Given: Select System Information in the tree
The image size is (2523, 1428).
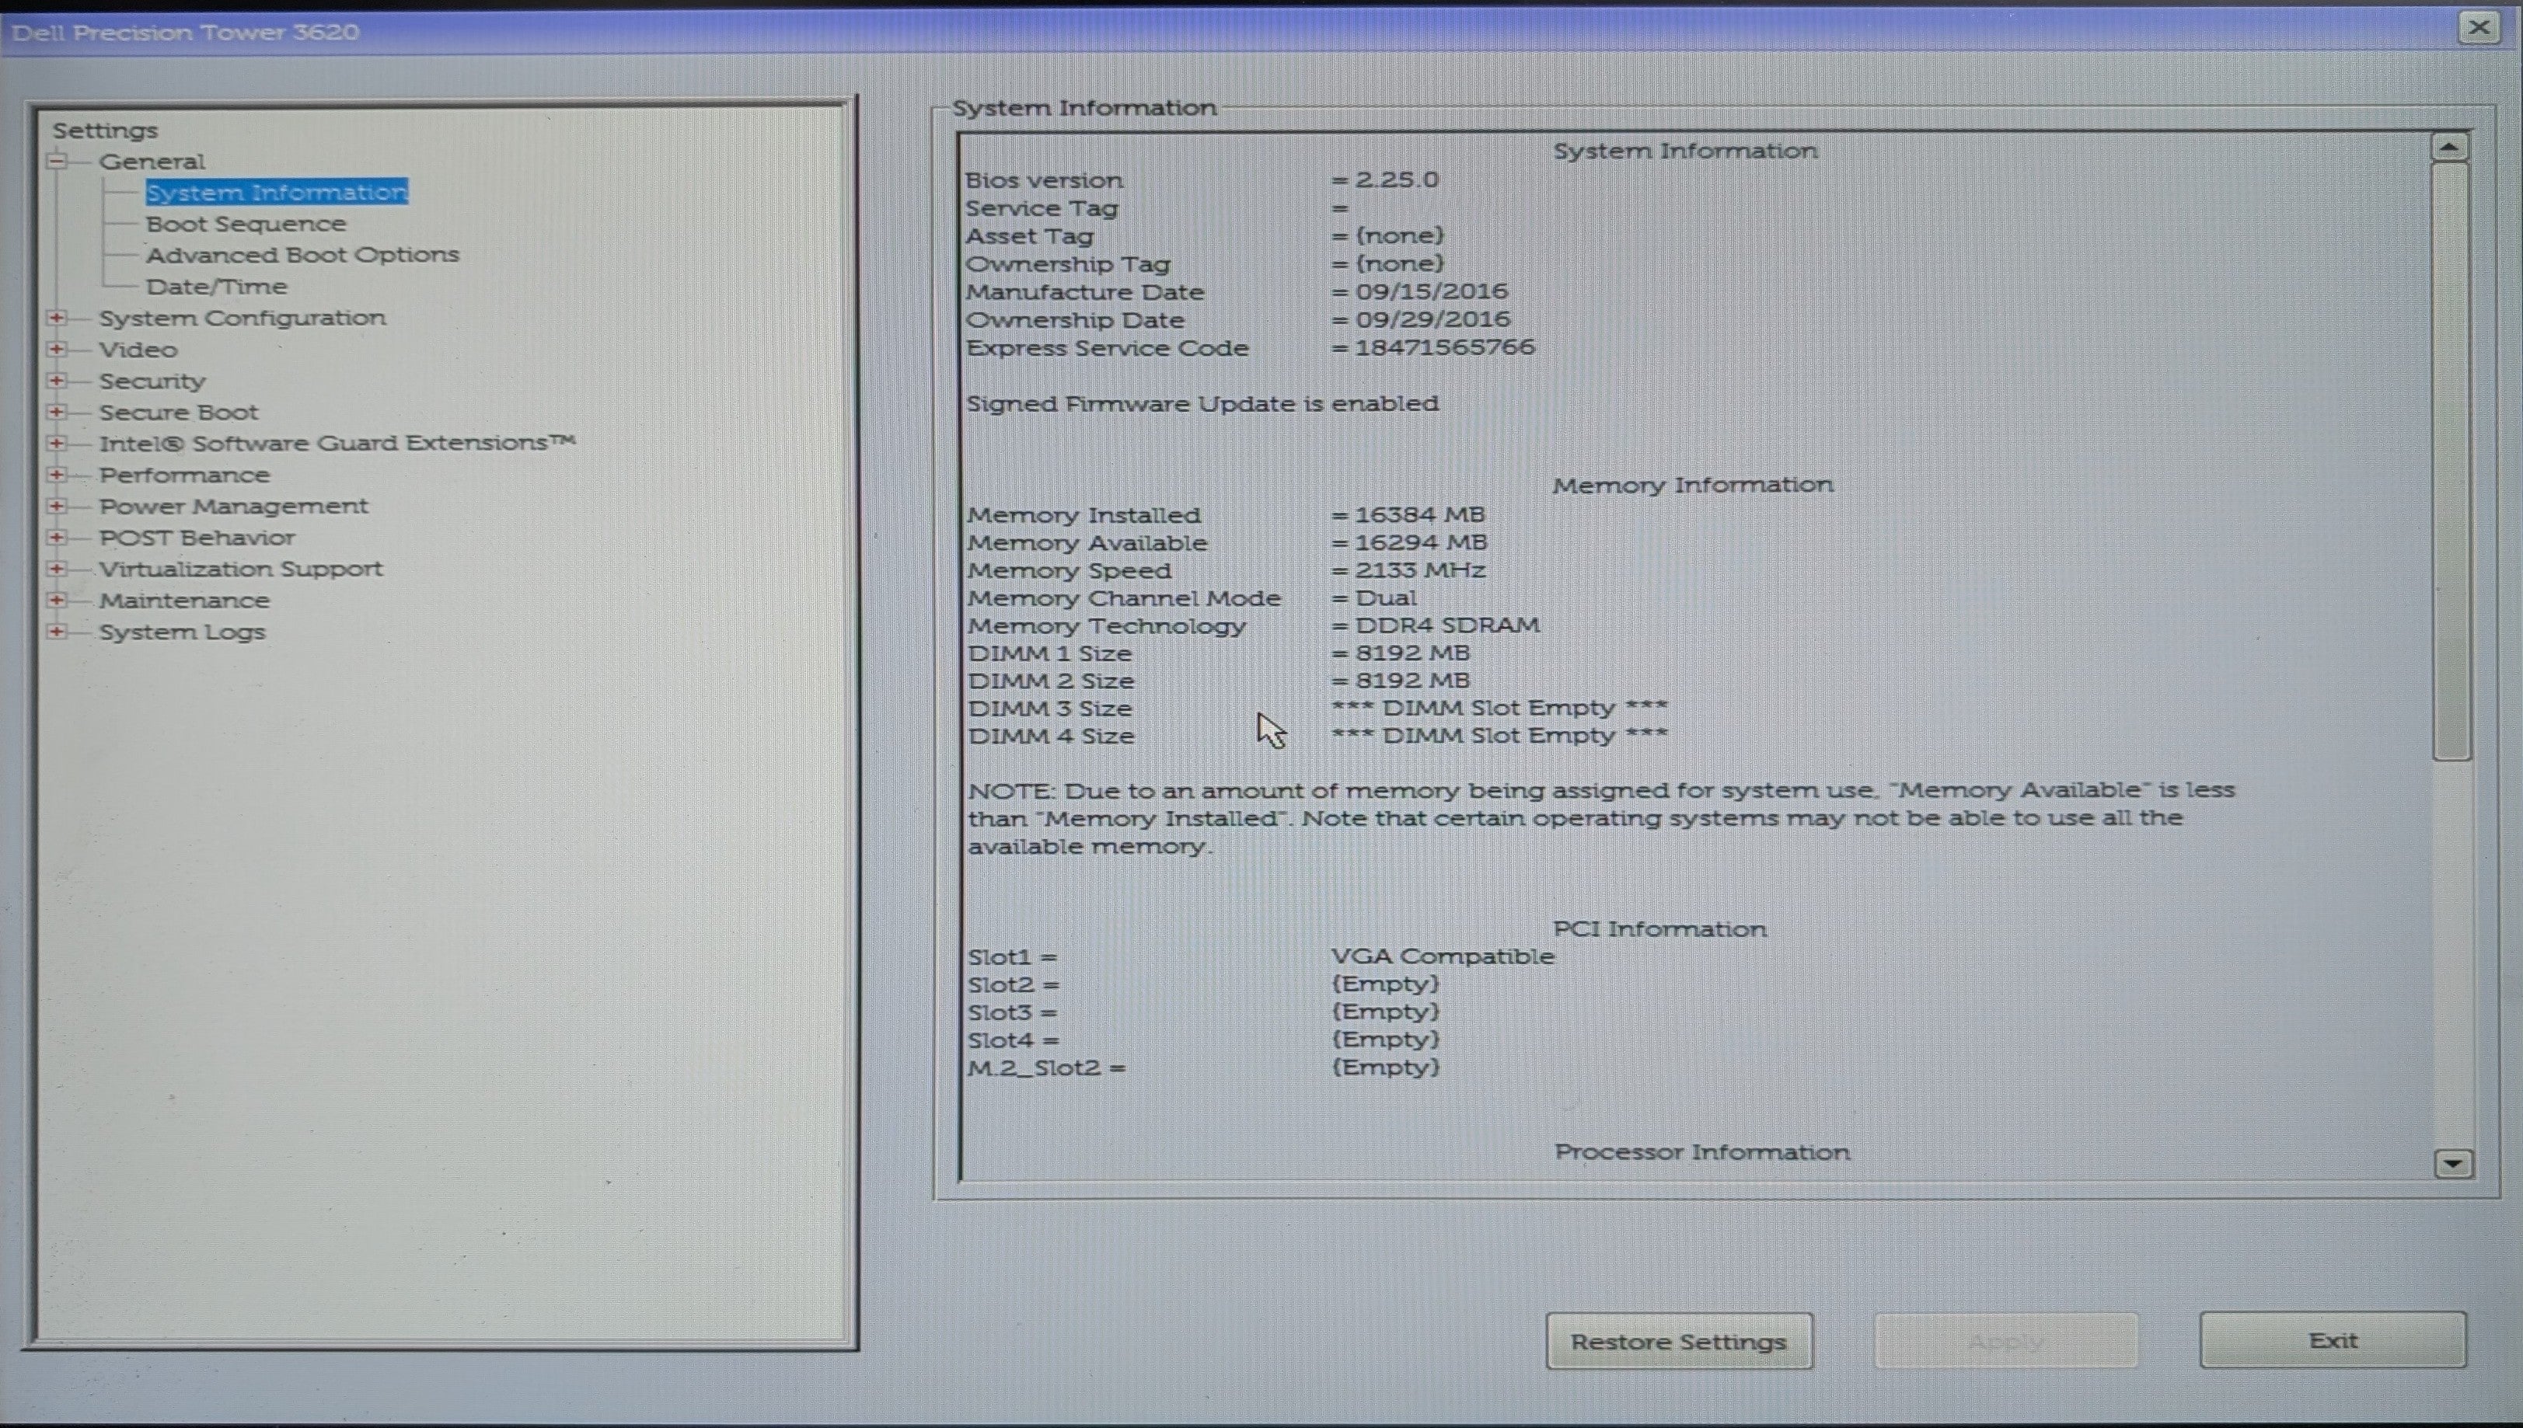Looking at the screenshot, I should click(277, 192).
